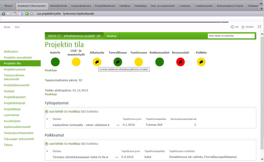Open Kaatuminen työmaalla - rekan väistössä item
This screenshot has height=162, width=264.
click(x=80, y=125)
